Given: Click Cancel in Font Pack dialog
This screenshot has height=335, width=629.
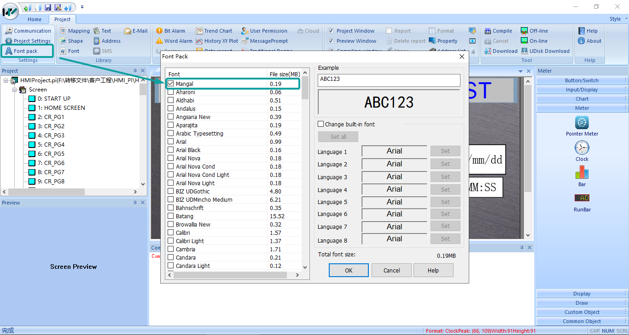Looking at the screenshot, I should [392, 270].
